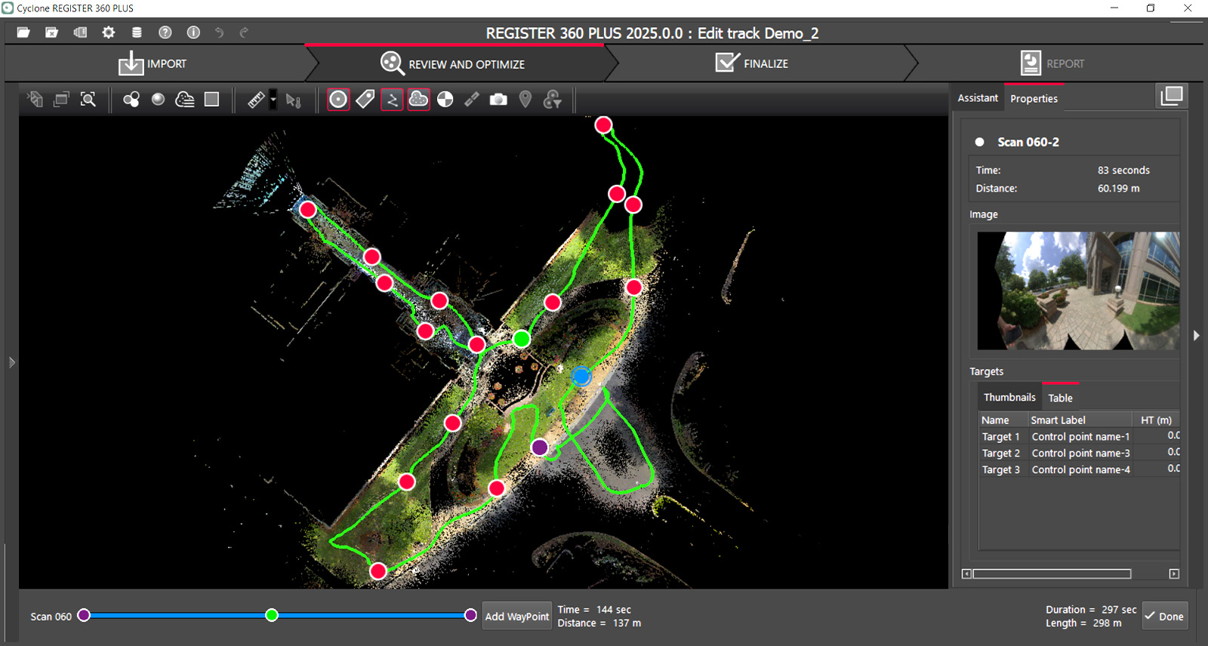This screenshot has height=646, width=1208.
Task: Undo the last action
Action: [219, 32]
